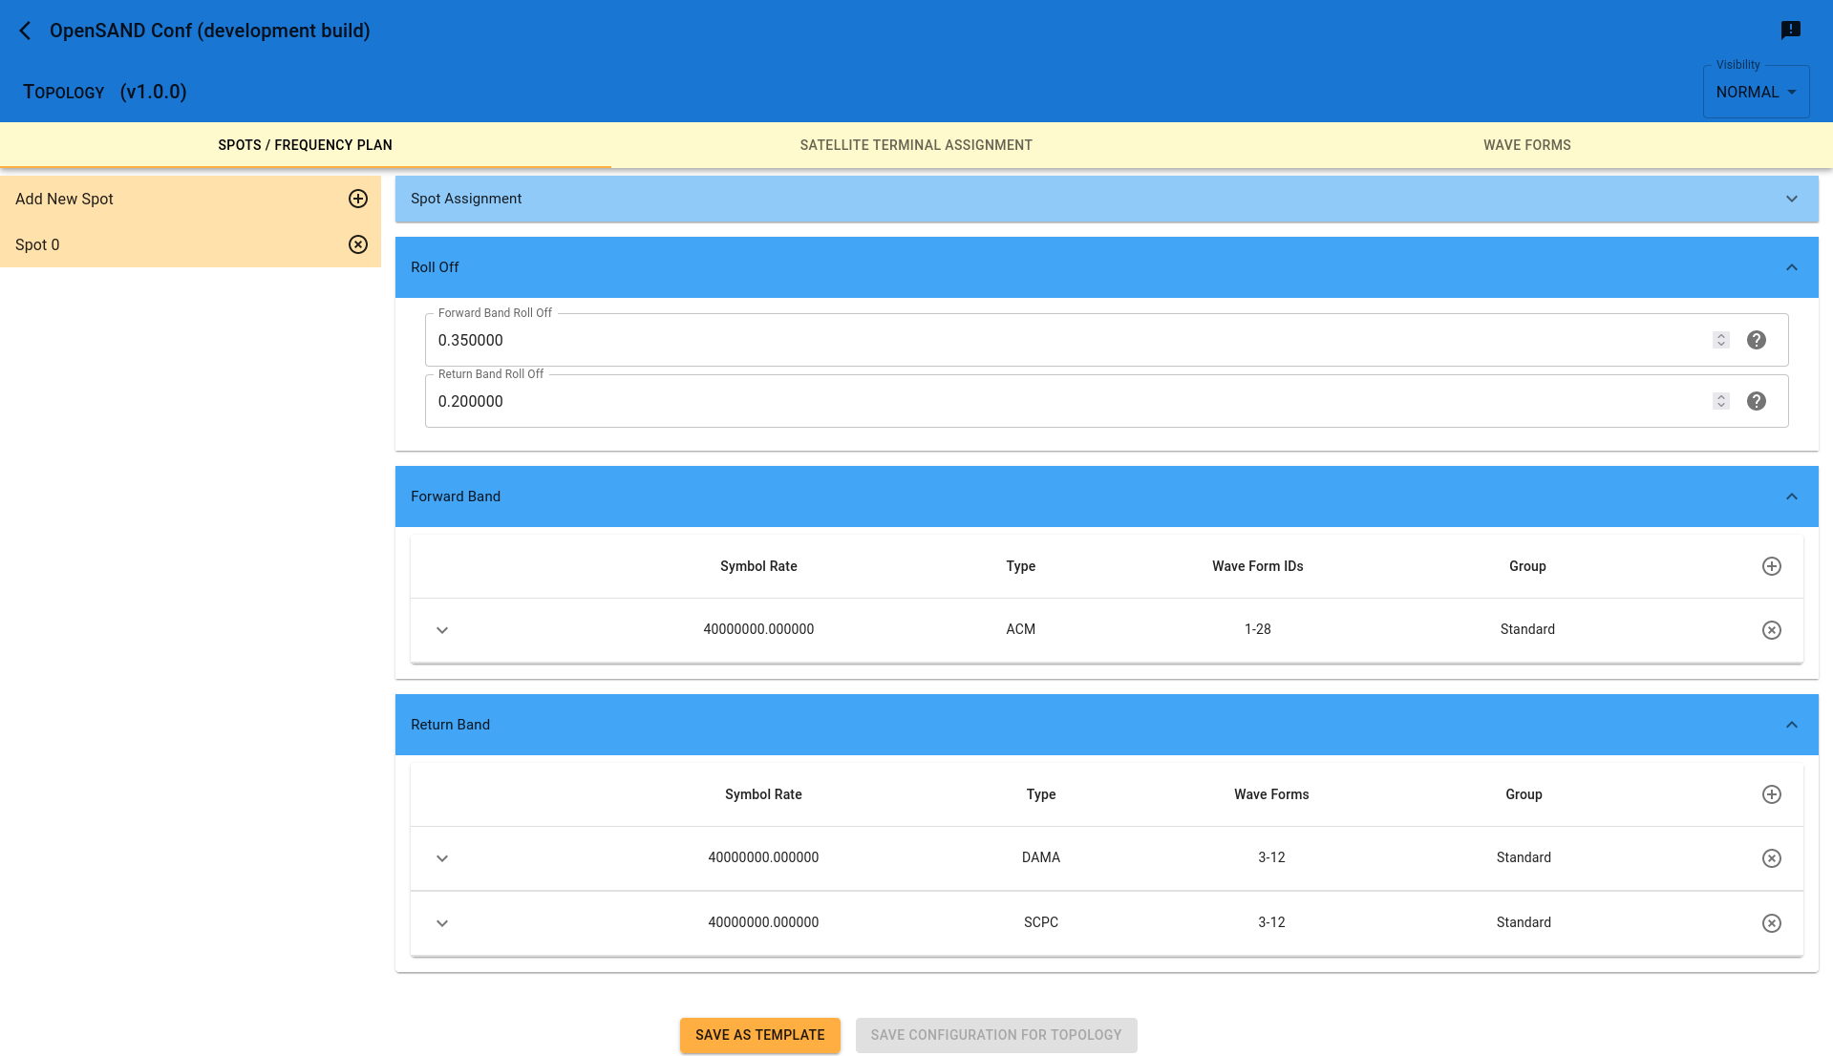The width and height of the screenshot is (1833, 1056).
Task: Click Return Band Wave Forms column header
Action: click(x=1271, y=794)
